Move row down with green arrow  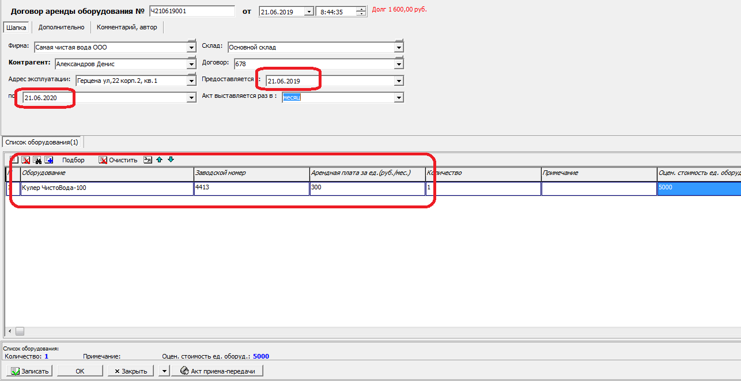pos(171,160)
